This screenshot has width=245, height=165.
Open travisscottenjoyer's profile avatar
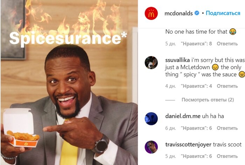(151, 147)
